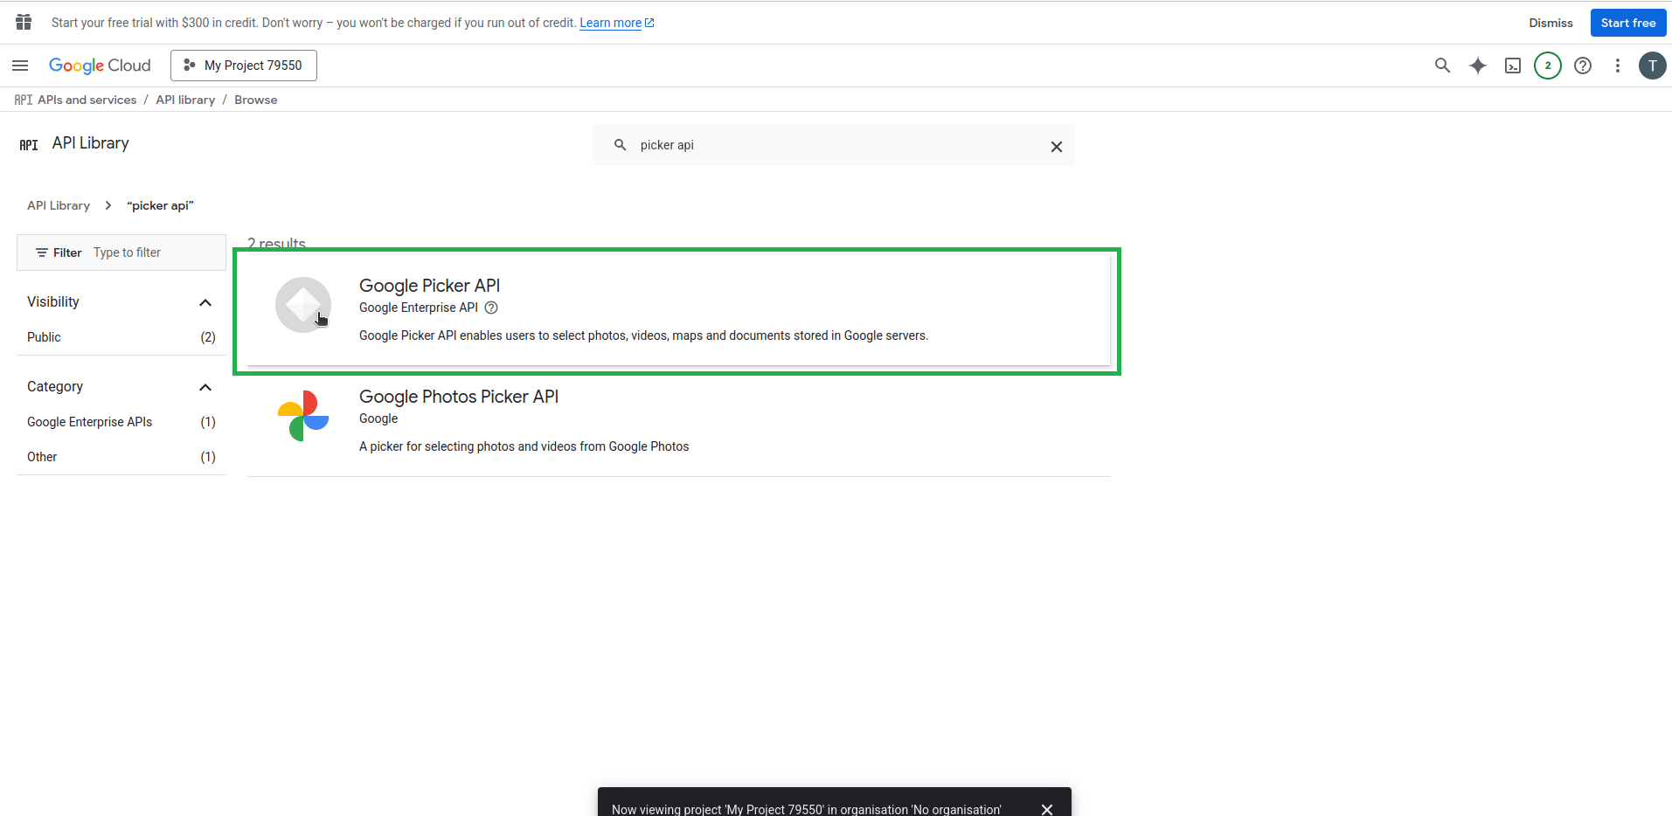Open the My Project 79550 project selector
The height and width of the screenshot is (816, 1672).
pyautogui.click(x=244, y=66)
